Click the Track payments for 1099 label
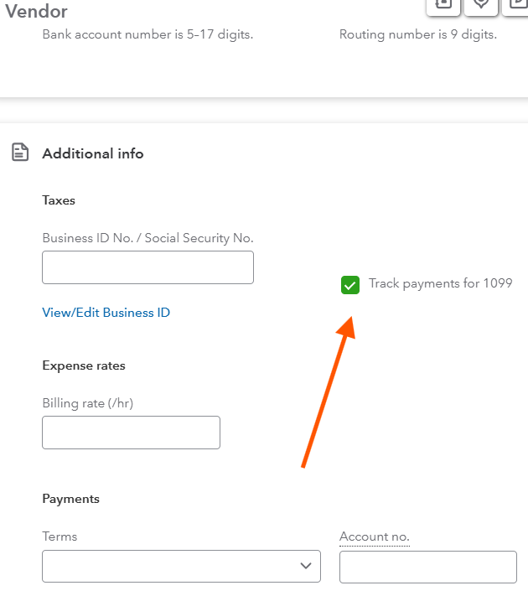The height and width of the screenshot is (596, 528). click(x=440, y=283)
